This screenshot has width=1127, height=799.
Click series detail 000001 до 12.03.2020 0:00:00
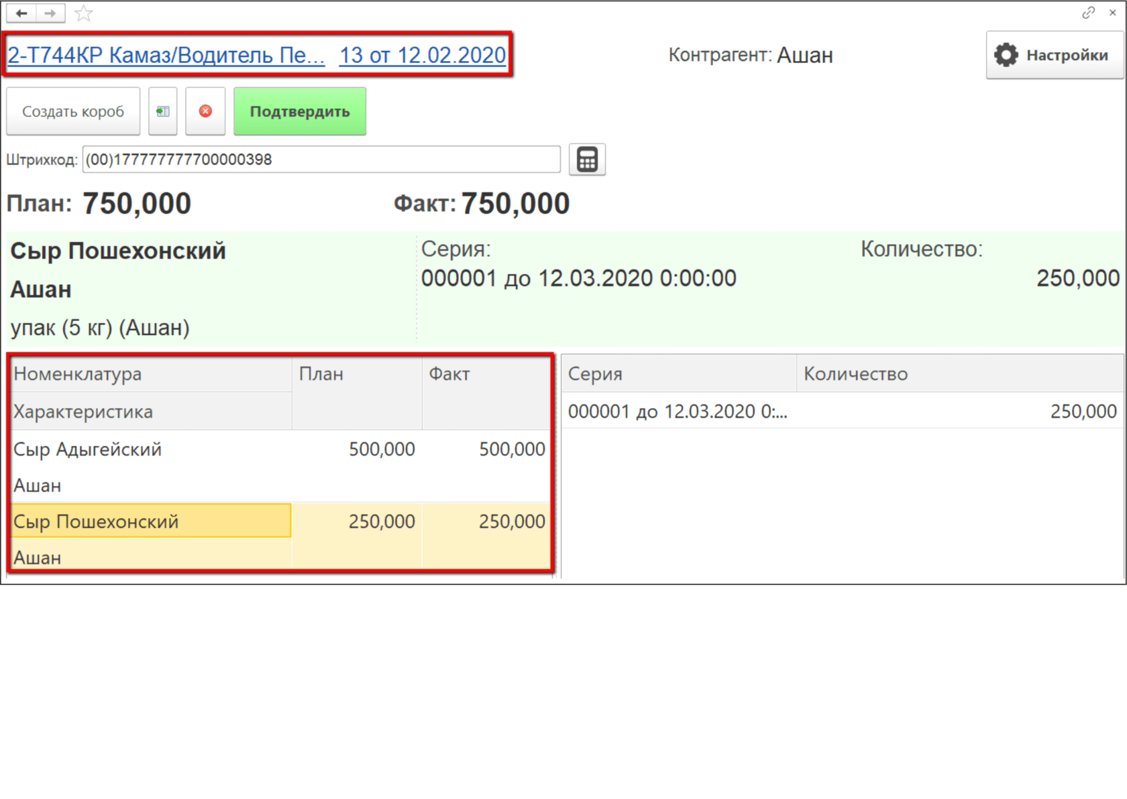coord(578,278)
